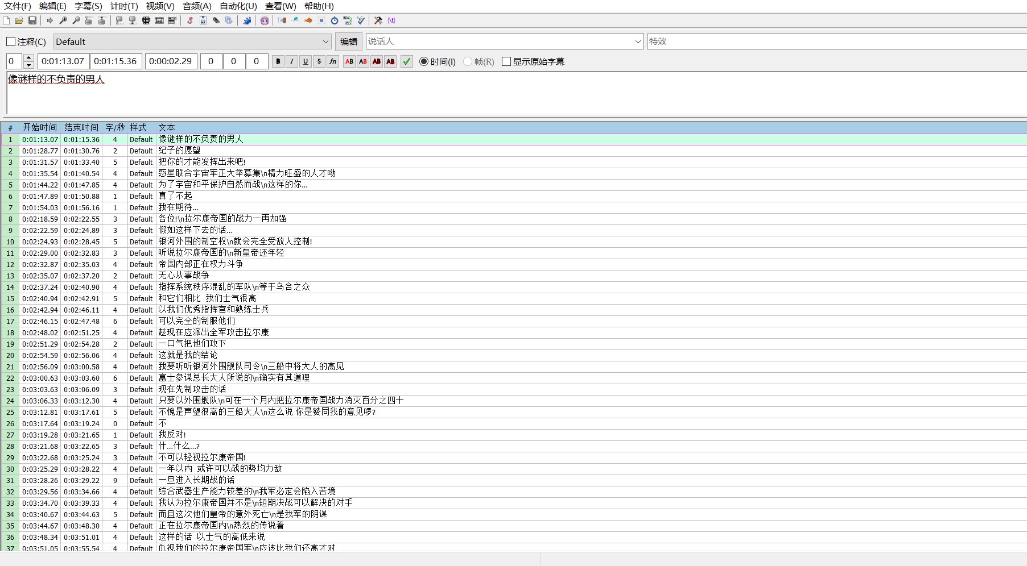
Task: Open a subtitle file with folder icon
Action: point(19,20)
